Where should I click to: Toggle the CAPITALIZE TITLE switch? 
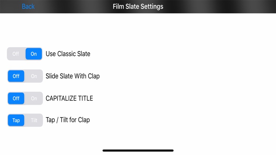coord(25,98)
